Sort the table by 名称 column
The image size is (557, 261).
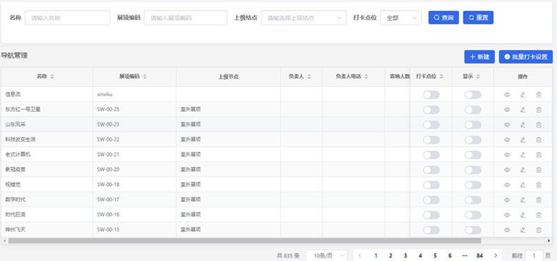pyautogui.click(x=52, y=77)
